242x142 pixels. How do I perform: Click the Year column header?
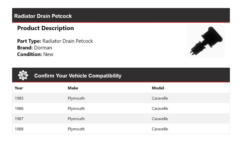19,88
